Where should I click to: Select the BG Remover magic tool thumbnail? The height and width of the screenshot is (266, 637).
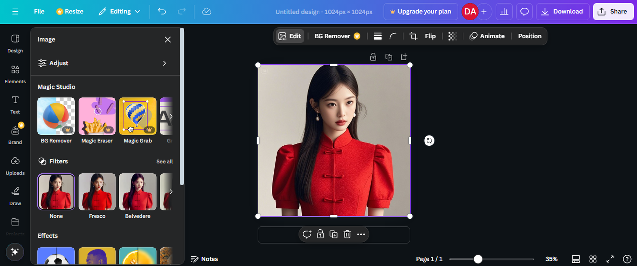[56, 116]
